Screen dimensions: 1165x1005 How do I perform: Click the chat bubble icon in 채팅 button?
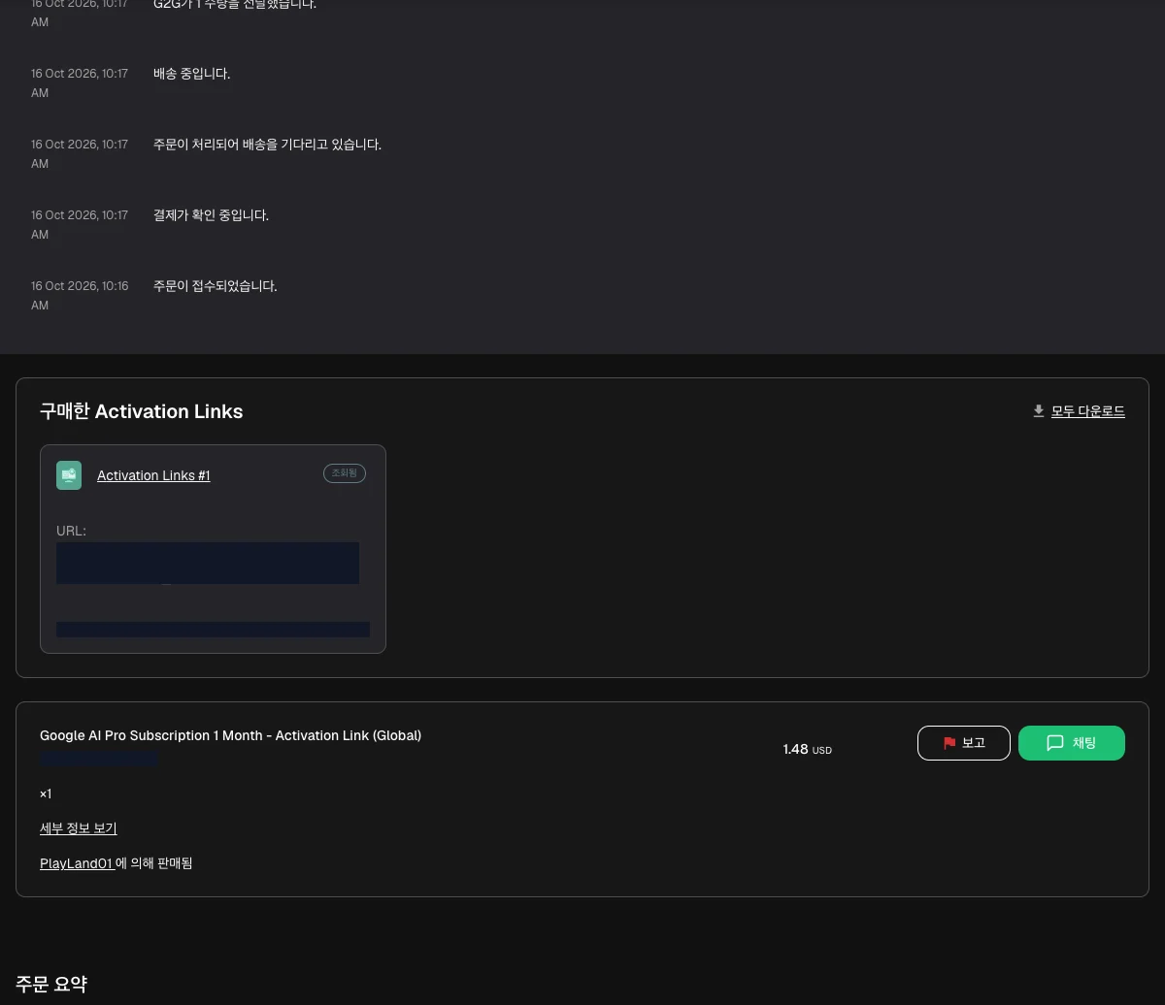(x=1055, y=743)
